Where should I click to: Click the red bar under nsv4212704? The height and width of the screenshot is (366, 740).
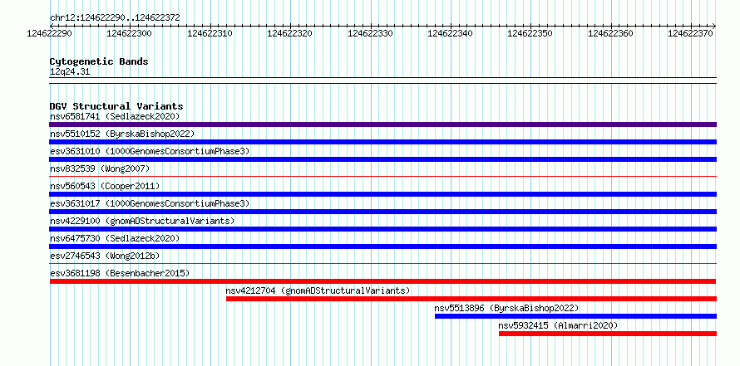pyautogui.click(x=471, y=299)
